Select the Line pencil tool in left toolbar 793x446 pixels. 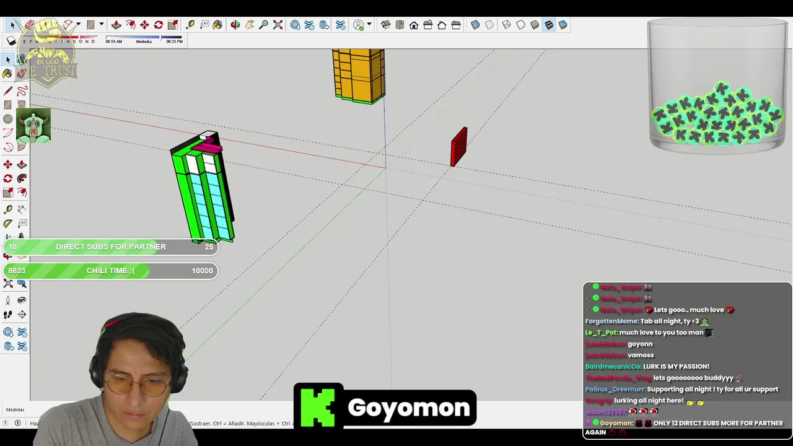[x=8, y=90]
